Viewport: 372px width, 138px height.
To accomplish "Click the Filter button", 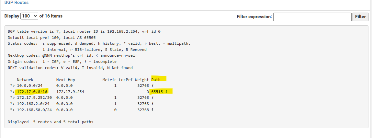I will tap(360, 17).
